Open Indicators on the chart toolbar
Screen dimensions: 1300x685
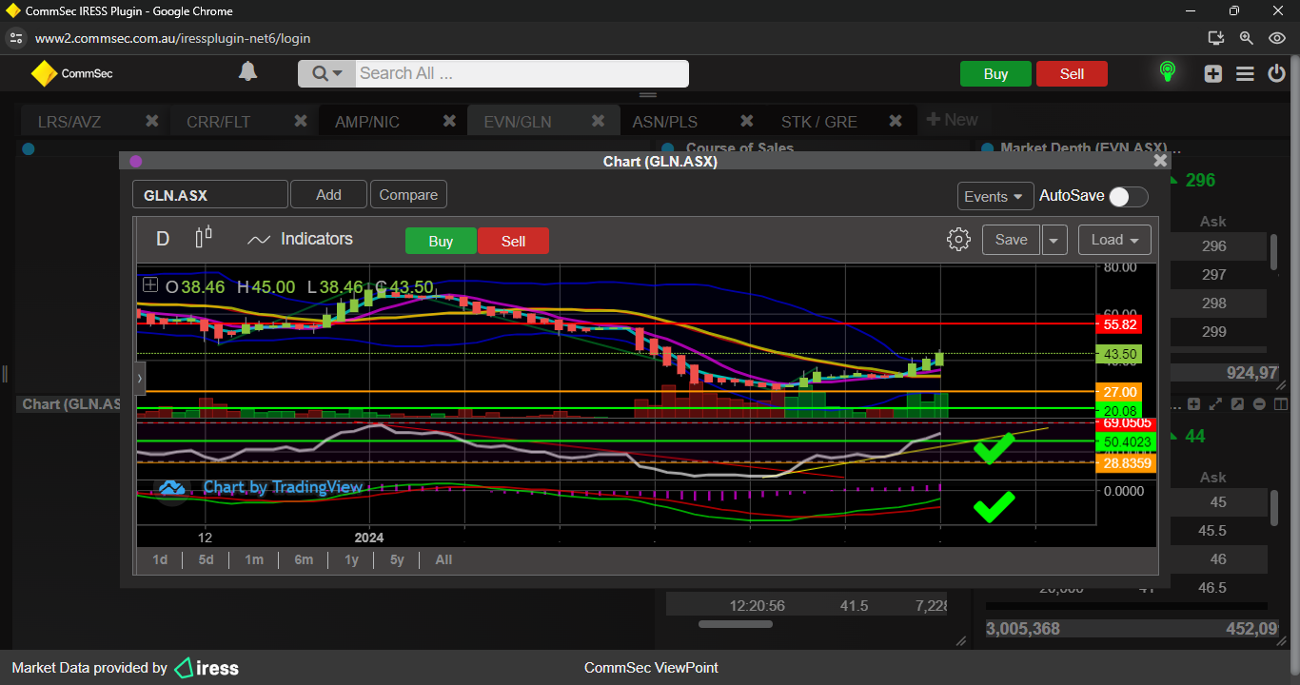click(300, 240)
